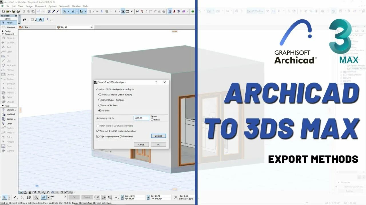Image resolution: width=366 pixels, height=205 pixels.
Task: Click the Pick Up Parameters eyedropper icon
Action: [x=53, y=11]
